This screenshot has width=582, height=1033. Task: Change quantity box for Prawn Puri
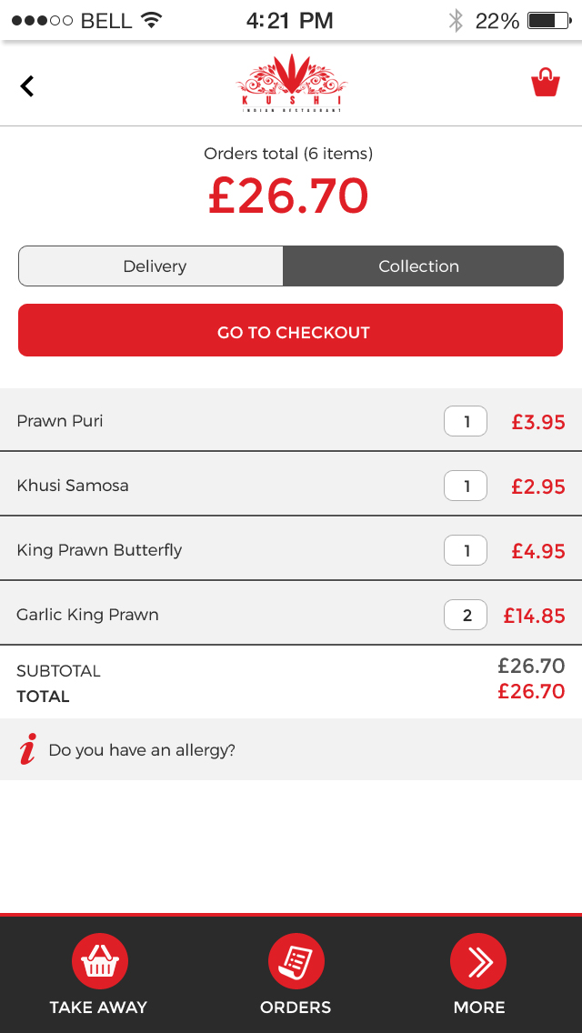(x=466, y=421)
